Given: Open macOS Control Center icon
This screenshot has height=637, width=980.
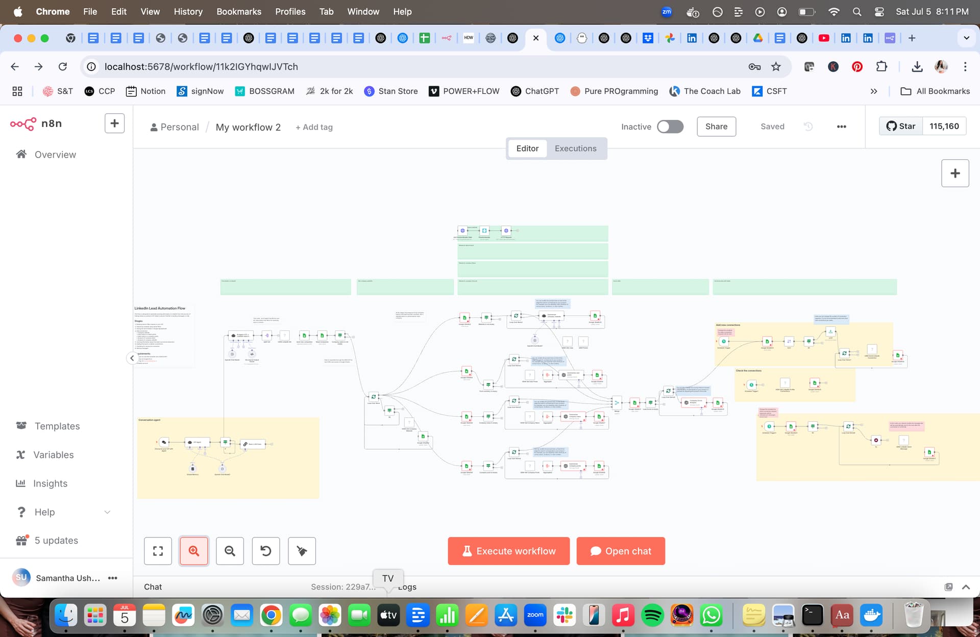Looking at the screenshot, I should coord(879,11).
